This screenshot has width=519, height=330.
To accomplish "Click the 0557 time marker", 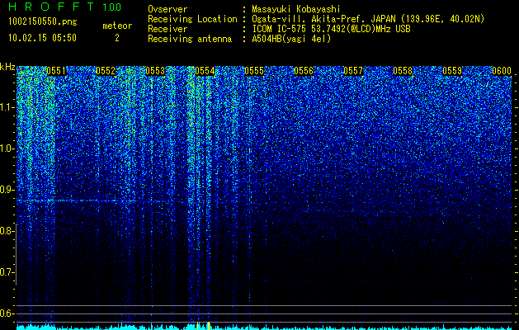I will [353, 71].
